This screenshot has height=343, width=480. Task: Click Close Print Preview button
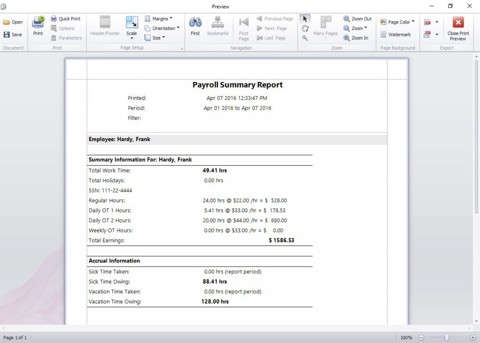tap(458, 28)
